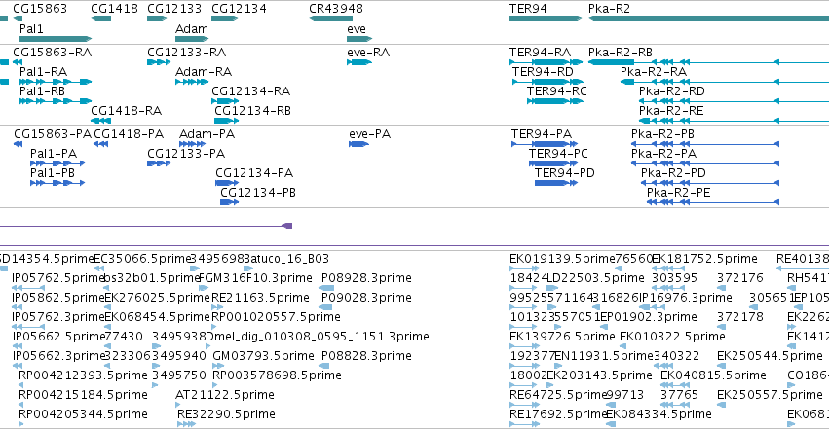The image size is (829, 429).
Task: Select the Adam-PA protein
Action: point(207,134)
